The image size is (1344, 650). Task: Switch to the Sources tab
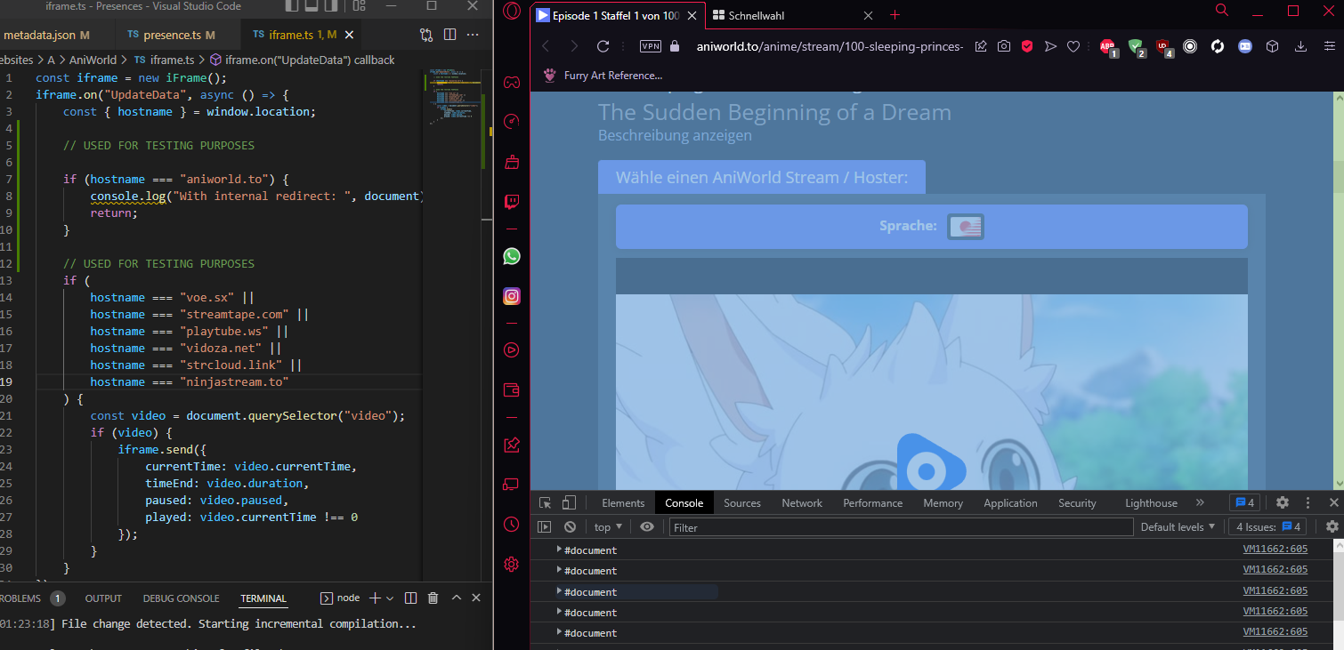click(x=742, y=502)
